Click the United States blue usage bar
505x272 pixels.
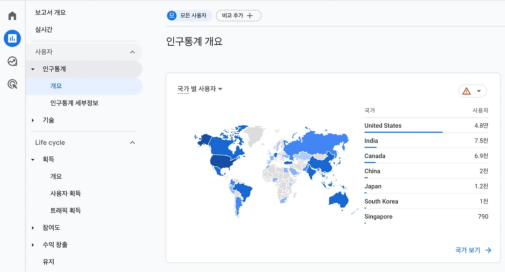point(404,132)
